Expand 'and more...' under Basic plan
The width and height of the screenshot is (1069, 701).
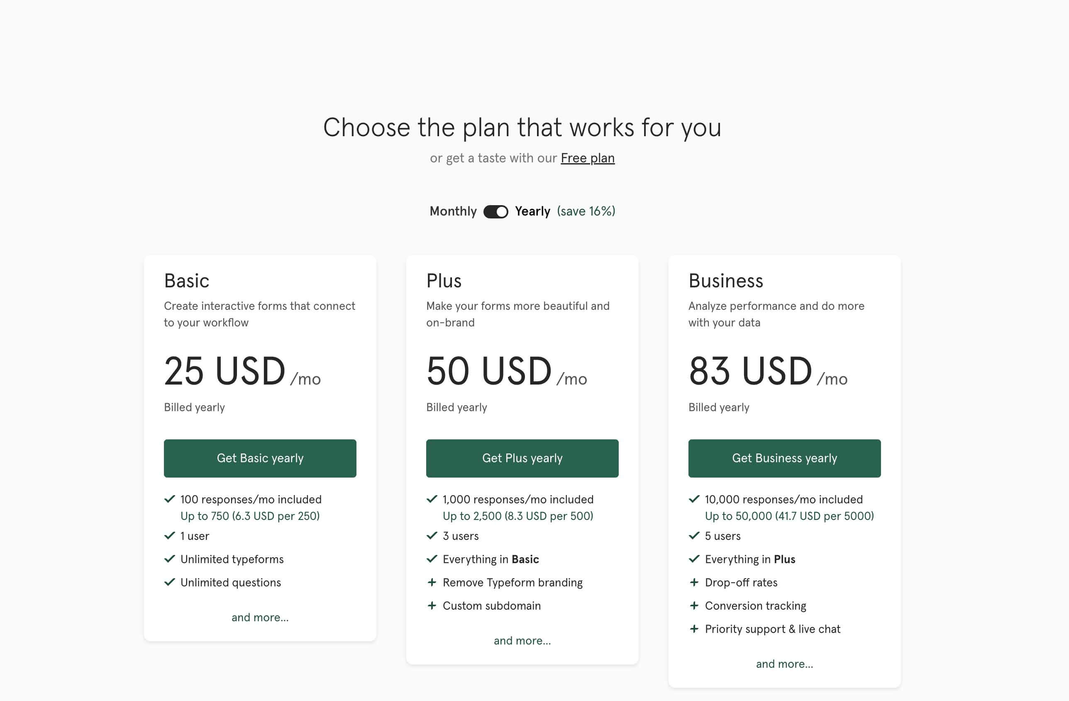coord(260,618)
